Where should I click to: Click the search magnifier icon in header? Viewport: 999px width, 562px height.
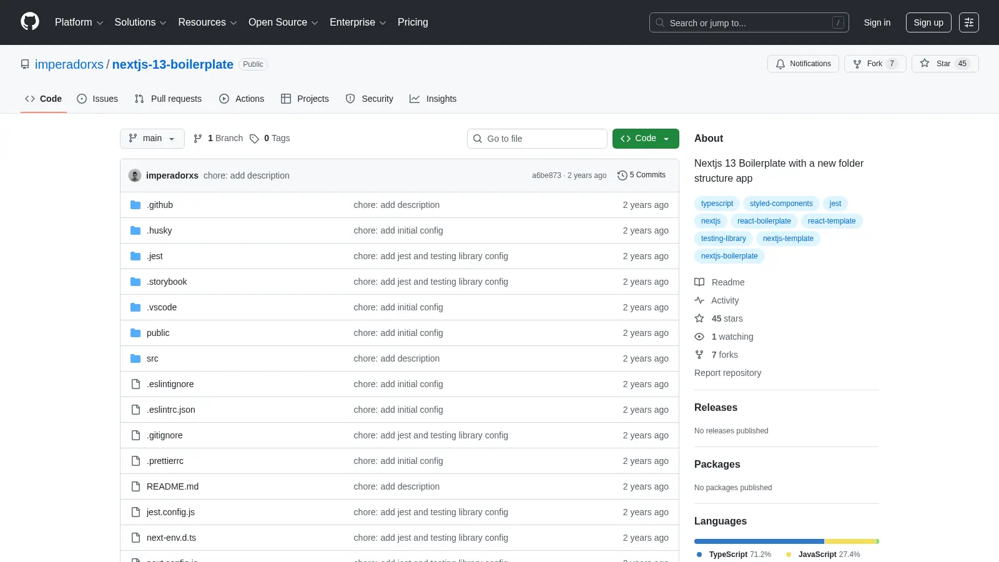click(x=660, y=22)
